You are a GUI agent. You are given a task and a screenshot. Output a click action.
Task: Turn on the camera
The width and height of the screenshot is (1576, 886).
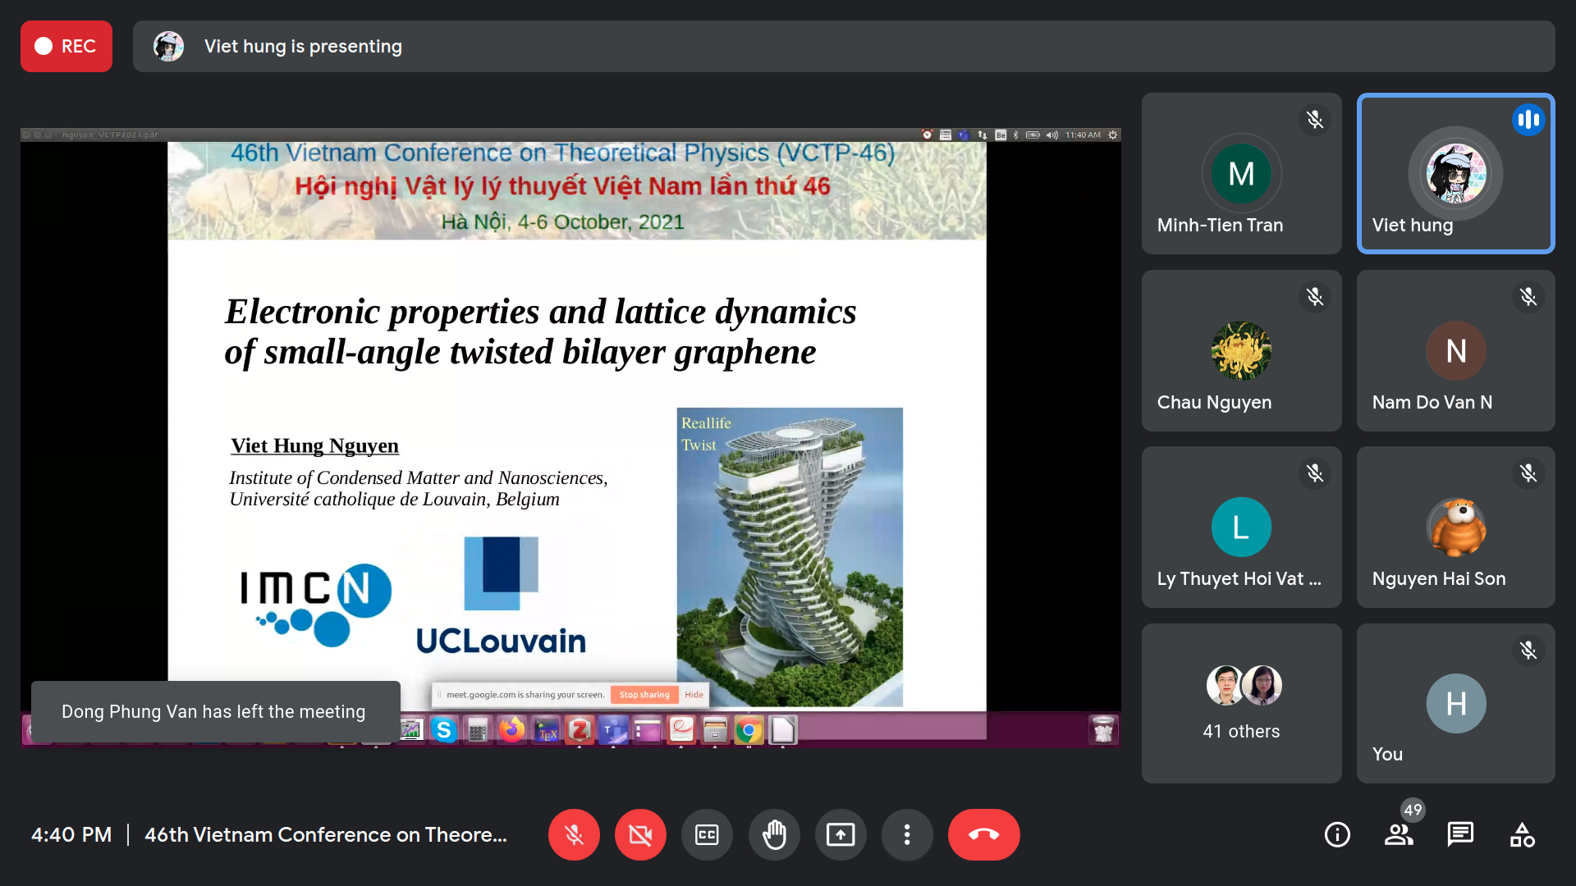640,834
